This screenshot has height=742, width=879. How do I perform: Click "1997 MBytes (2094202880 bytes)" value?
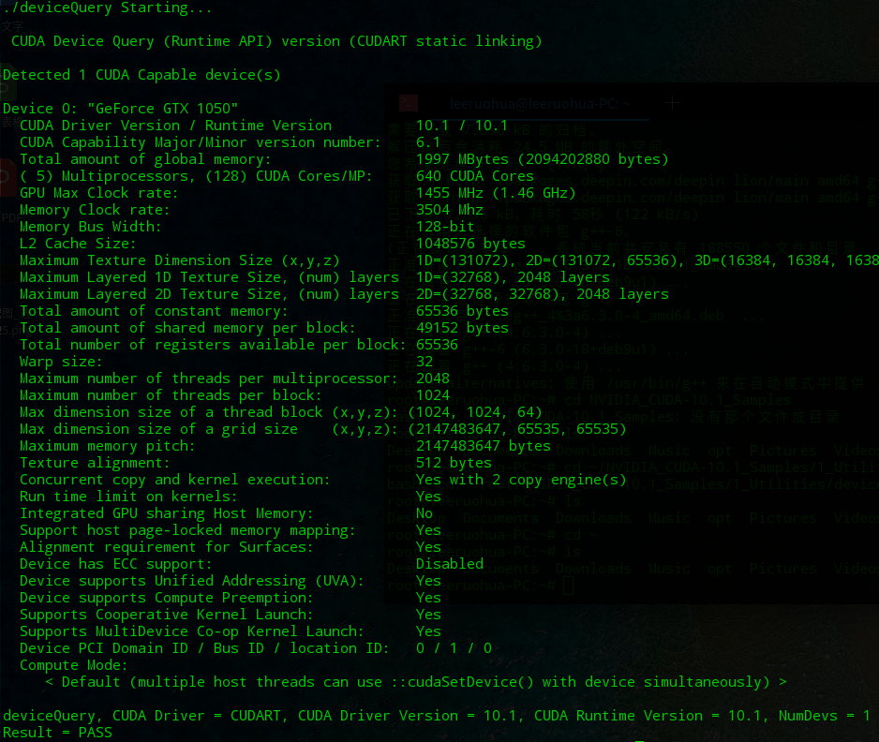pos(542,159)
